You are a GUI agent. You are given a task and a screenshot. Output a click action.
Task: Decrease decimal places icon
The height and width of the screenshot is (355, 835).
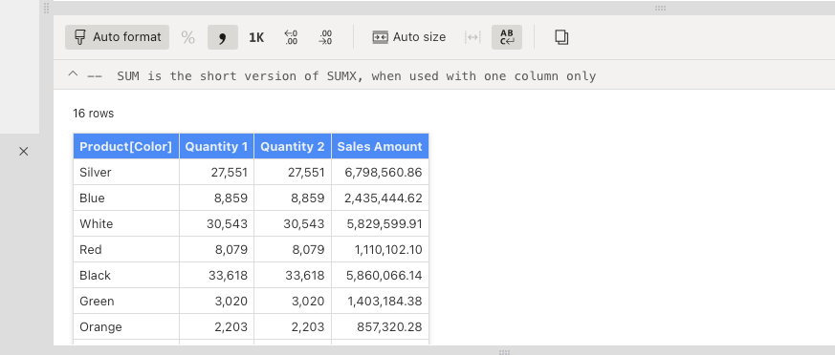tap(325, 37)
